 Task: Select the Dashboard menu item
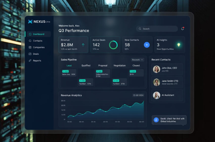(38, 34)
